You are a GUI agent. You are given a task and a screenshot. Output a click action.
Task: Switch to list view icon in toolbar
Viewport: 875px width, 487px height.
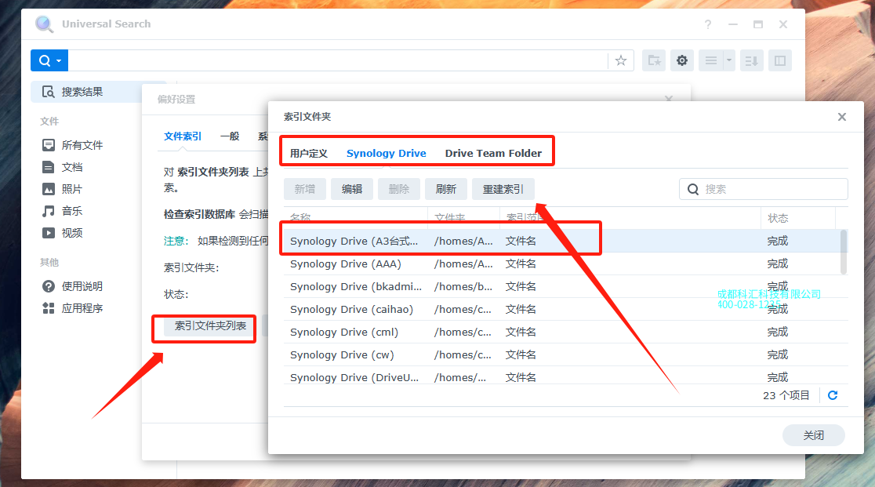(711, 60)
